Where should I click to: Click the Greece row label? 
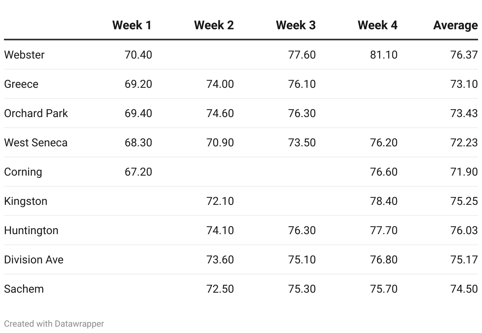click(21, 84)
